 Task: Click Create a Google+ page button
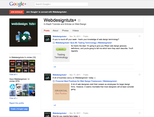(19, 109)
